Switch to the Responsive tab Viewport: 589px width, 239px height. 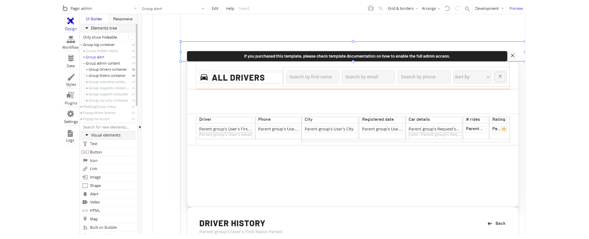[123, 19]
